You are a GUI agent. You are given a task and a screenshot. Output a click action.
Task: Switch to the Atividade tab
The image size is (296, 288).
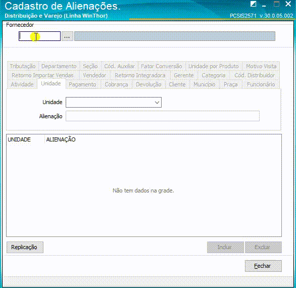(x=22, y=84)
